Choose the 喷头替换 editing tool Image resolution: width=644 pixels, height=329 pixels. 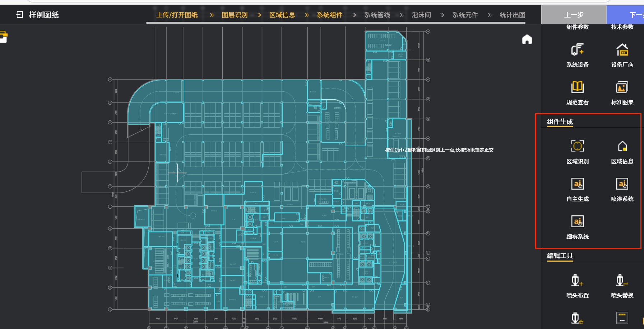[x=622, y=281]
